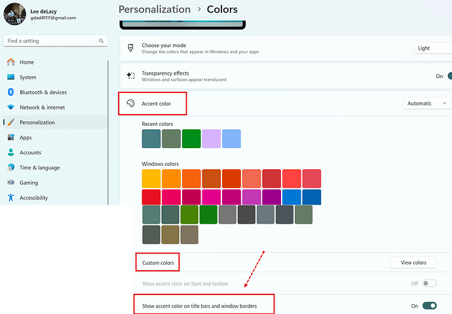The width and height of the screenshot is (452, 314).
Task: Go back to Personalization via breadcrumb
Action: (155, 9)
